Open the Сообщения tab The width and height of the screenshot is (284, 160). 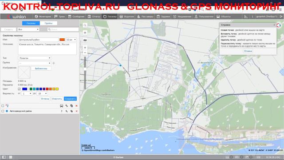[76, 16]
